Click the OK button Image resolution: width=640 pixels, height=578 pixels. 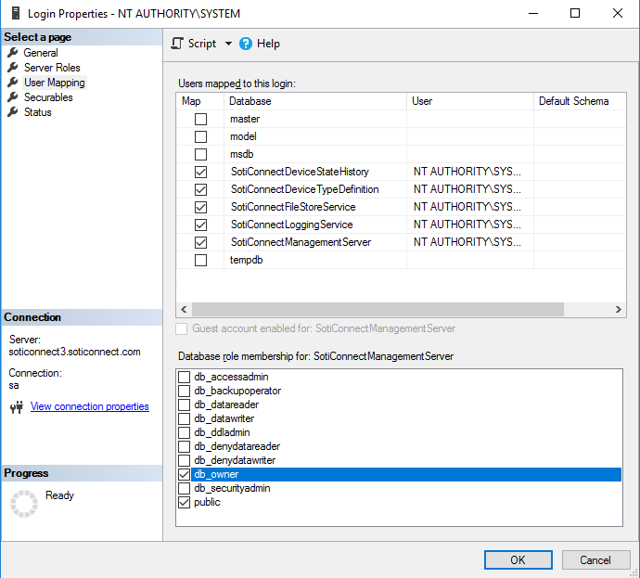pyautogui.click(x=518, y=559)
